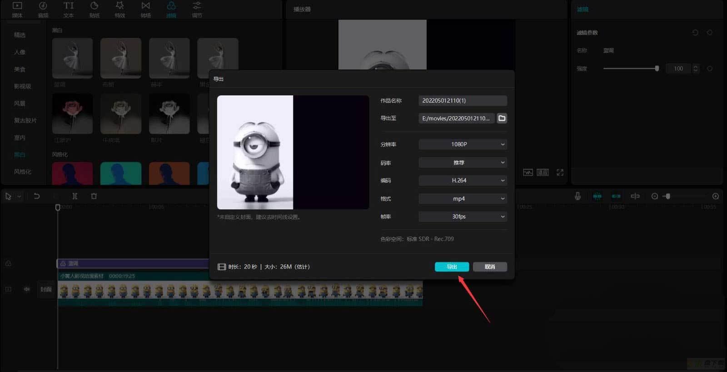Select the red rose filter thumbnail
Viewport: 727px width, 372px height.
tap(72, 114)
